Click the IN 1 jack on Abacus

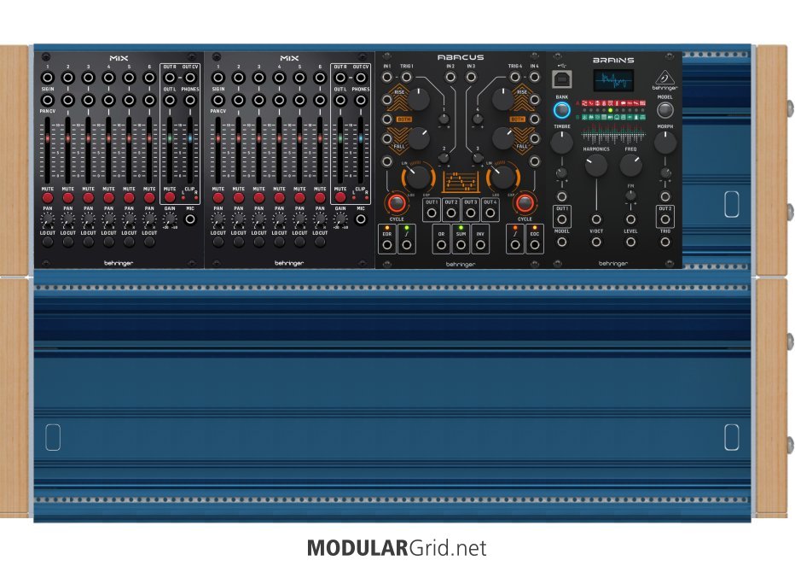coord(387,77)
